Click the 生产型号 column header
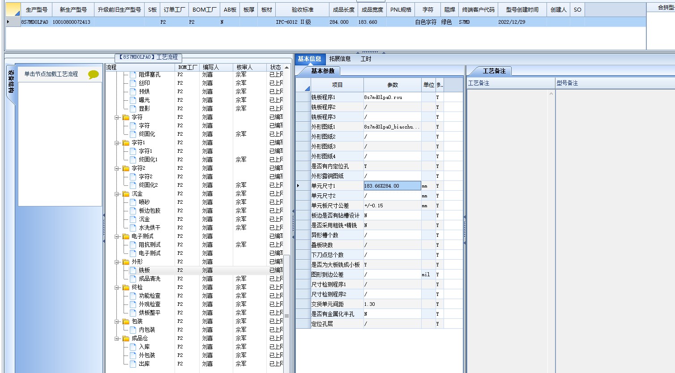This screenshot has height=373, width=675. pos(36,9)
